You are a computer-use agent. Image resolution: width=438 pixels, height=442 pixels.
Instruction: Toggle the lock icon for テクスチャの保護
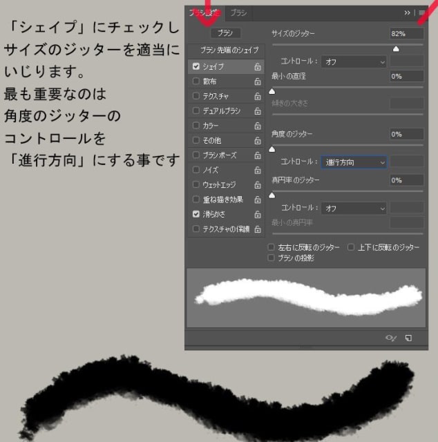258,229
